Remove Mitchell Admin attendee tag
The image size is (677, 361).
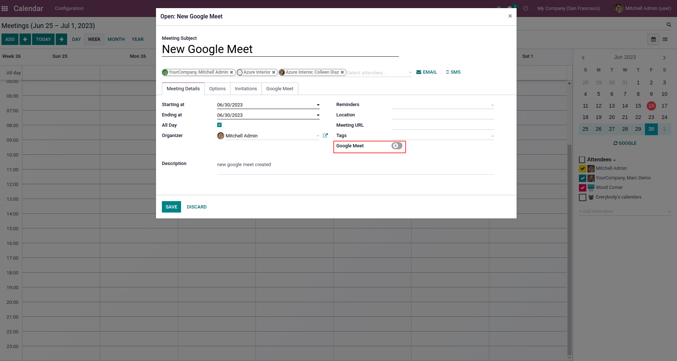click(x=232, y=72)
